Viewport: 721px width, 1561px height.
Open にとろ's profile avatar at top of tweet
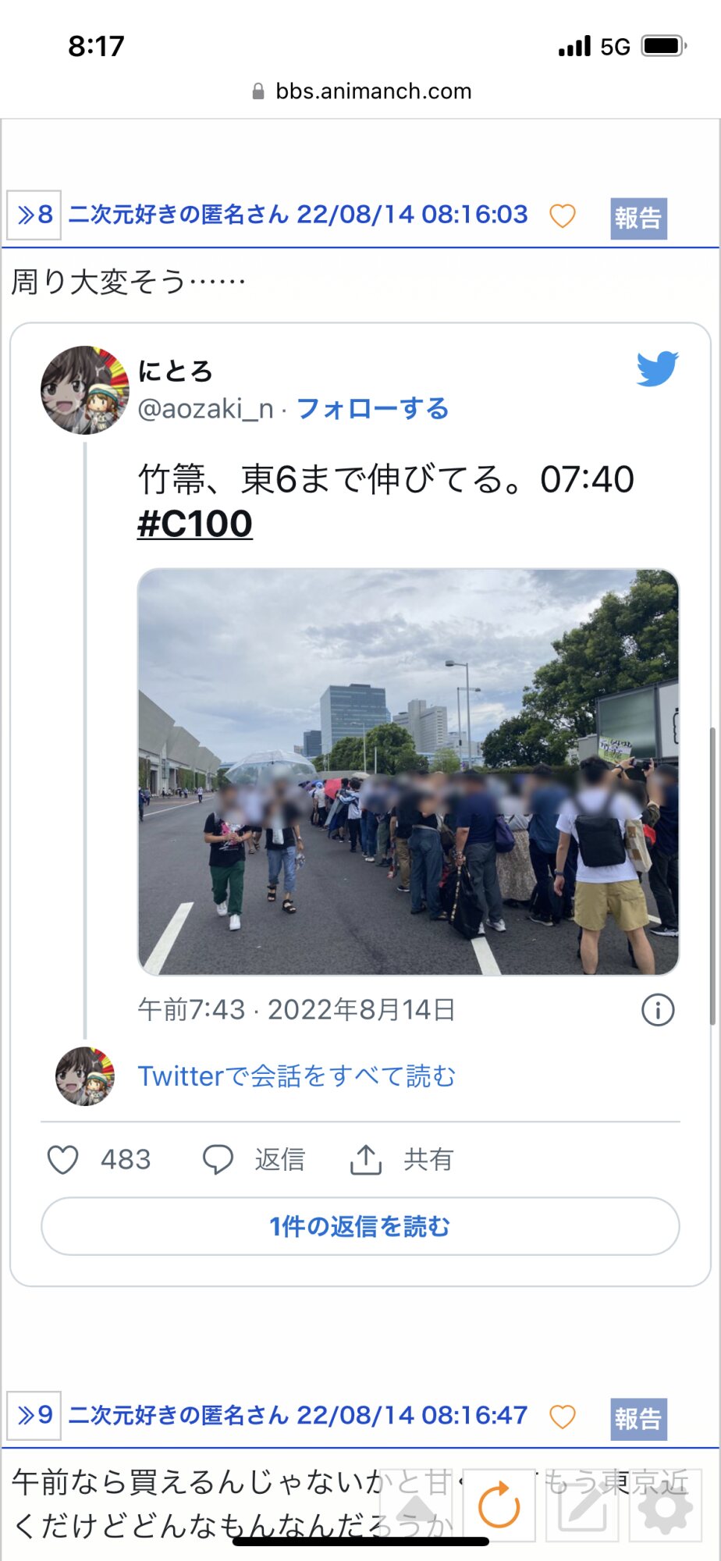[x=84, y=389]
